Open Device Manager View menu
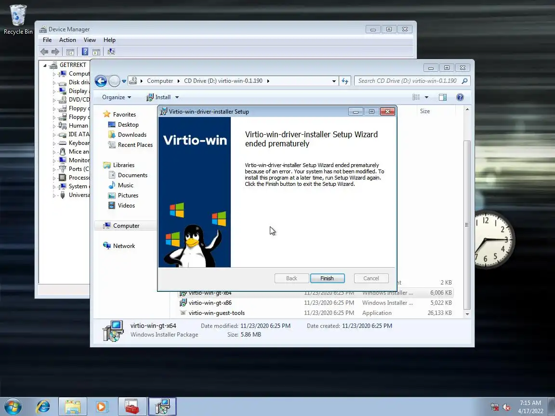The width and height of the screenshot is (555, 416). click(x=90, y=40)
